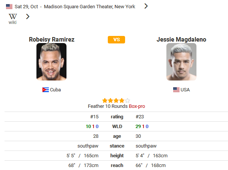Image resolution: width=228 pixels, height=170 pixels.
Task: Click Ramirez's green wins count 10
Action: click(88, 127)
